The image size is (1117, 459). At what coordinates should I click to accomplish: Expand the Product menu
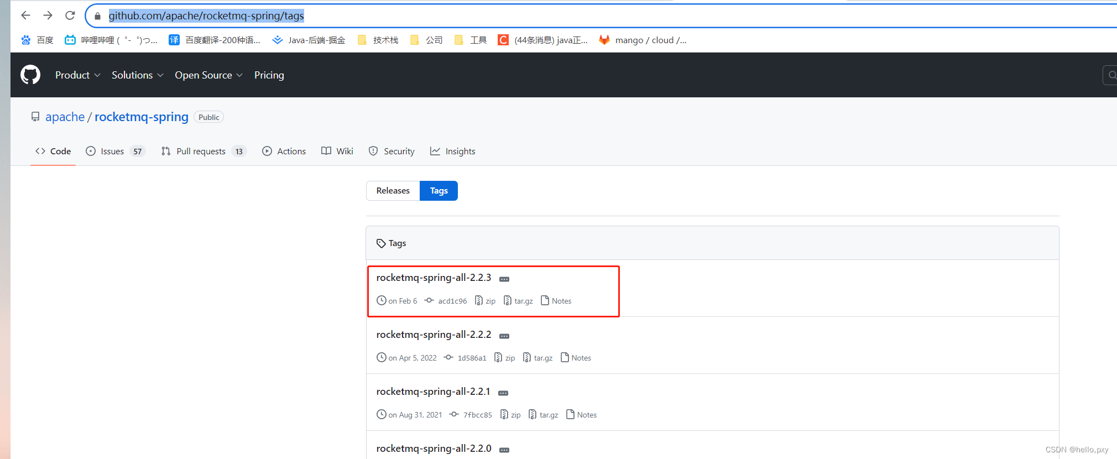(78, 75)
